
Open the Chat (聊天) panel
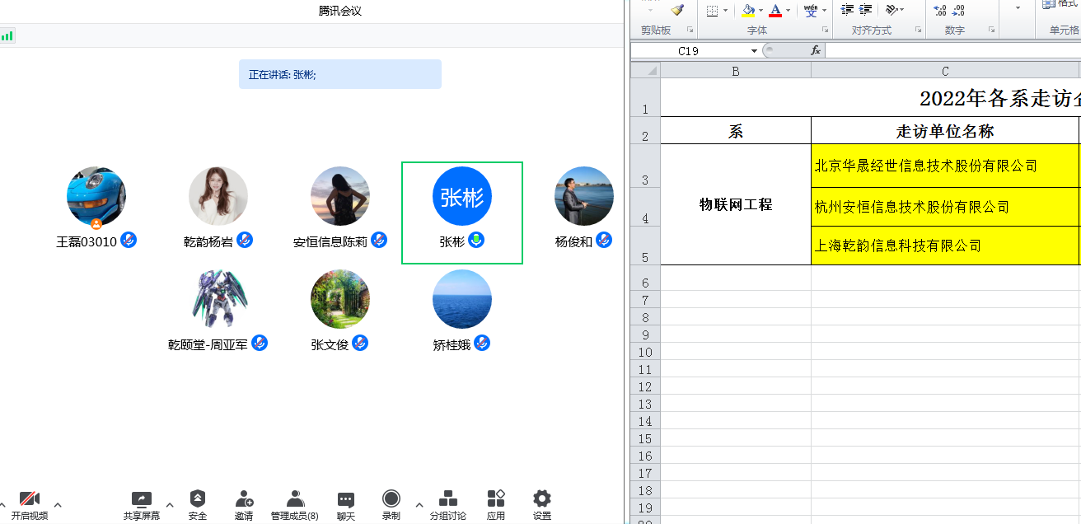[346, 499]
